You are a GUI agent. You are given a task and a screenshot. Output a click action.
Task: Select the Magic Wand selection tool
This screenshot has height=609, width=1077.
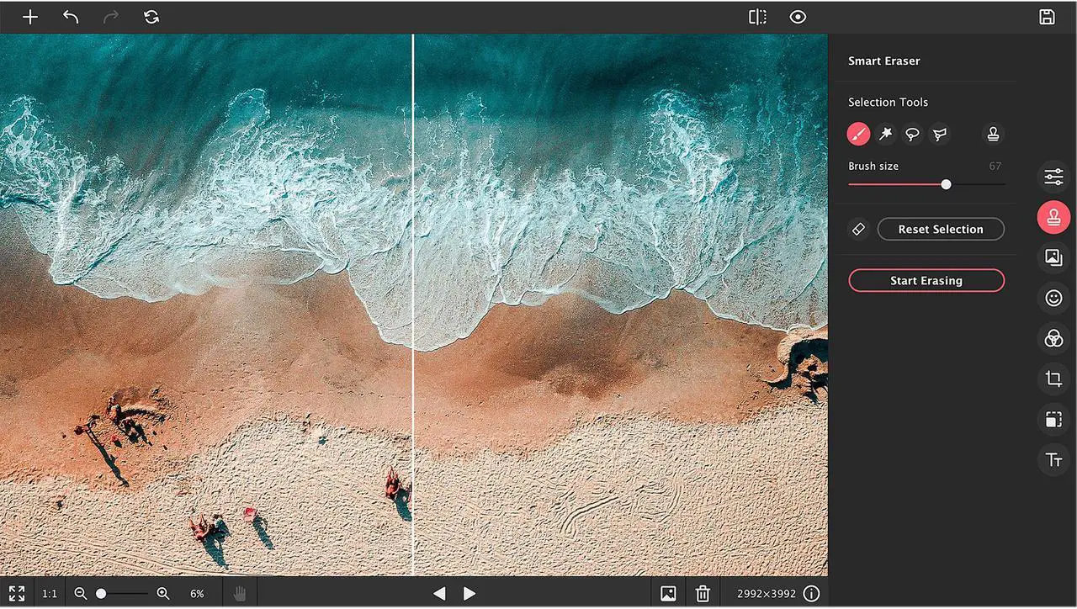click(885, 134)
